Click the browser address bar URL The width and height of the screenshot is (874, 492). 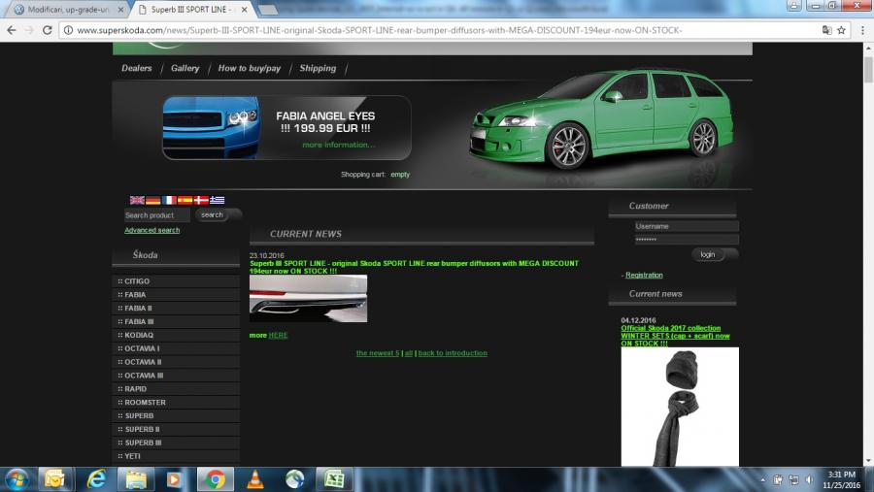(x=379, y=30)
